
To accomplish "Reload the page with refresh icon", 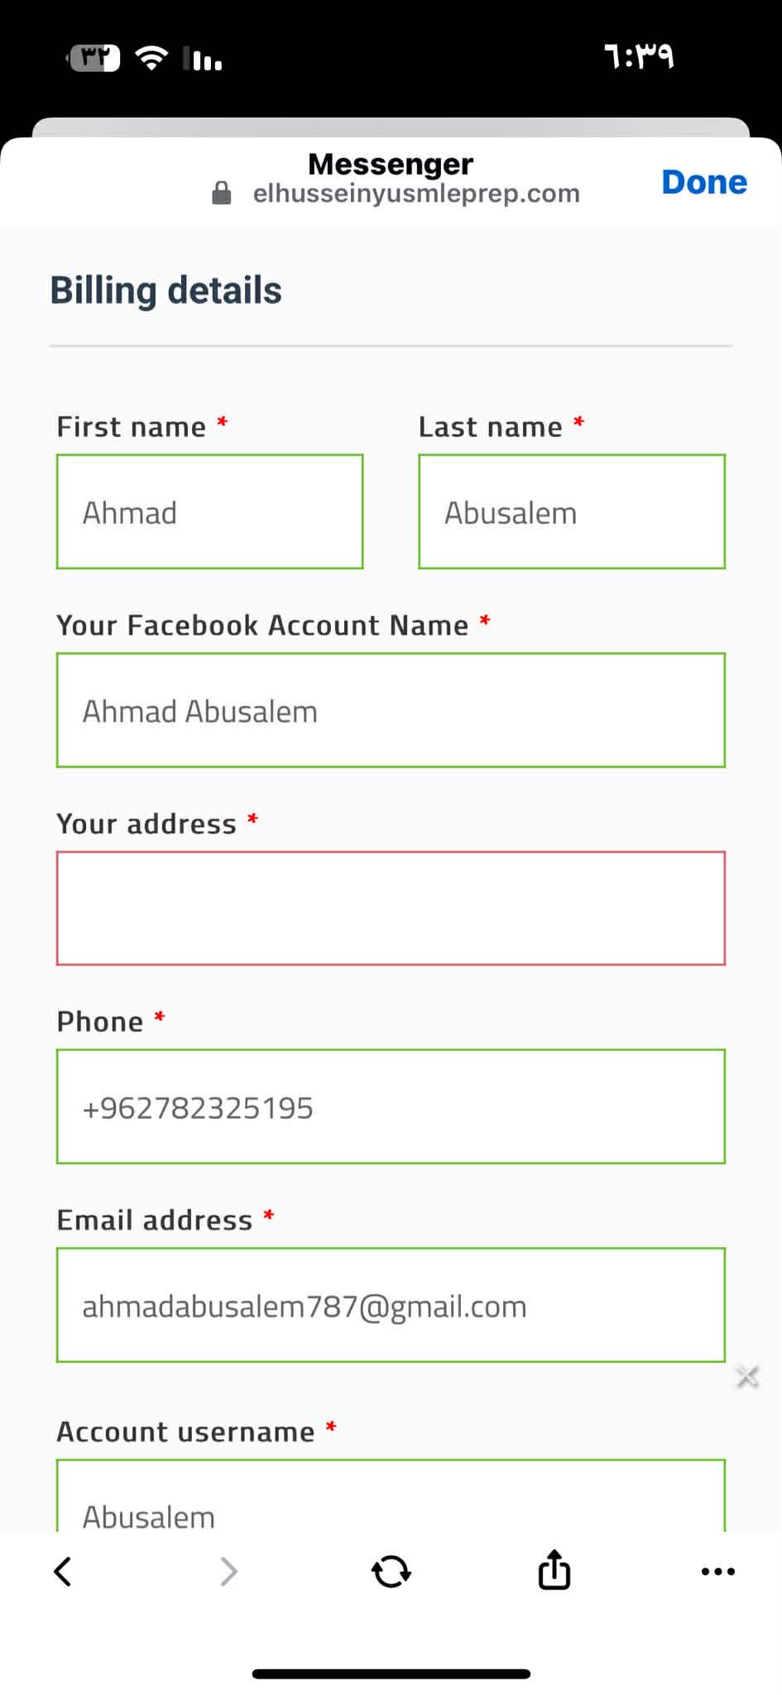I will pyautogui.click(x=391, y=1571).
